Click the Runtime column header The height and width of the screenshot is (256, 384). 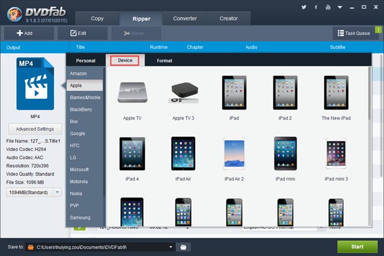point(158,47)
